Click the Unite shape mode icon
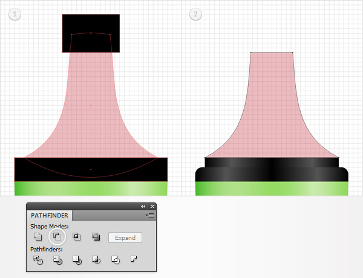The image size is (363, 278). click(x=38, y=236)
